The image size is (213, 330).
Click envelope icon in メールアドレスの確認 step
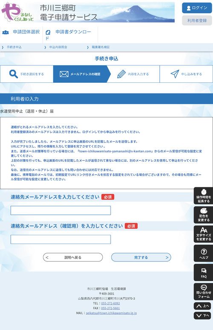64,74
